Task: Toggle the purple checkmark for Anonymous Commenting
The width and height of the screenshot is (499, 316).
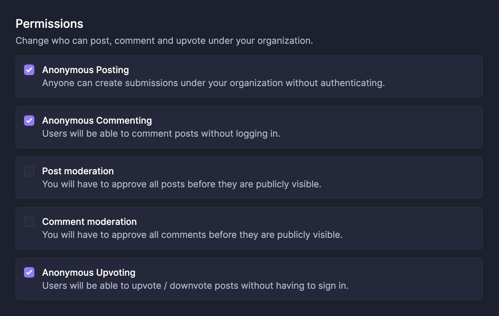Action: [29, 120]
